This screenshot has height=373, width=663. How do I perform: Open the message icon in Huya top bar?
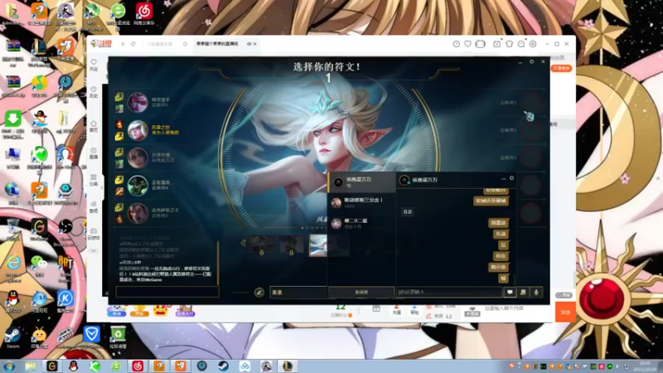point(521,44)
